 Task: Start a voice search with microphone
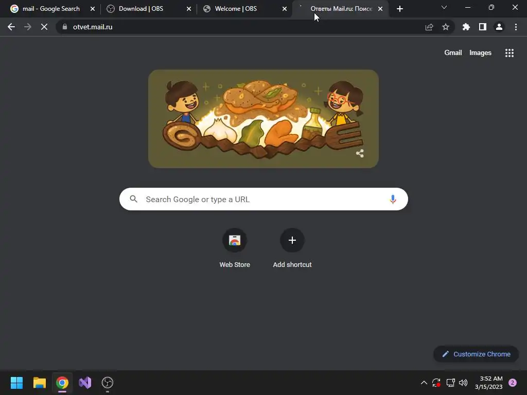coord(393,199)
